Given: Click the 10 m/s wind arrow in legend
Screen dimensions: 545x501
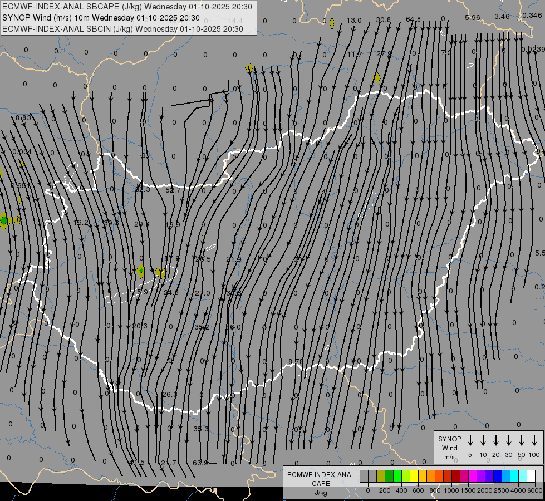Looking at the screenshot, I should pyautogui.click(x=483, y=440).
